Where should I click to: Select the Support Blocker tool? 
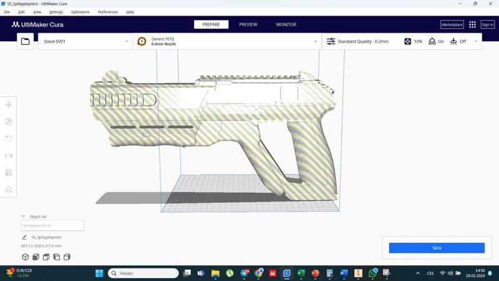pos(9,189)
